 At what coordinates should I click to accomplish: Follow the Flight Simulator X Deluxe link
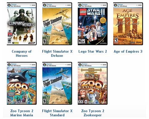point(57,54)
